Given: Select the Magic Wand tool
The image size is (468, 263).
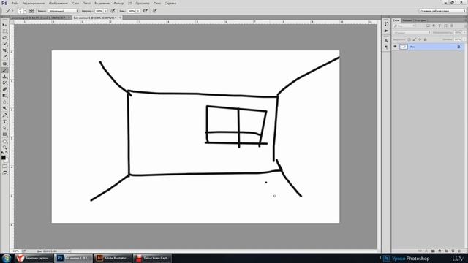Looking at the screenshot, I should [x=4, y=44].
